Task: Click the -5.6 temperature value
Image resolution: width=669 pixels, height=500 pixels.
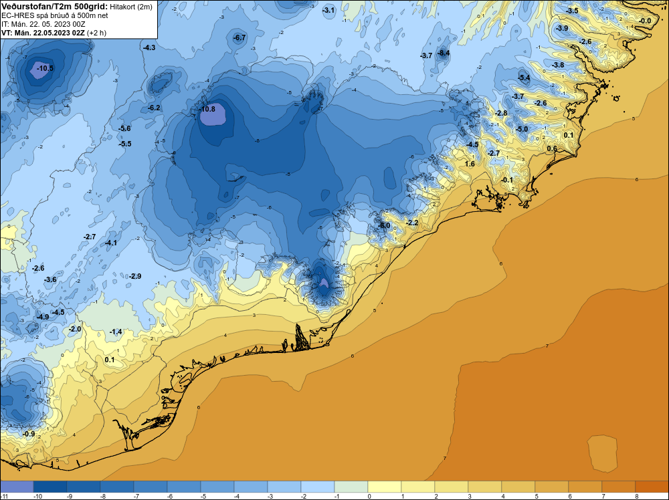Action: (x=124, y=129)
